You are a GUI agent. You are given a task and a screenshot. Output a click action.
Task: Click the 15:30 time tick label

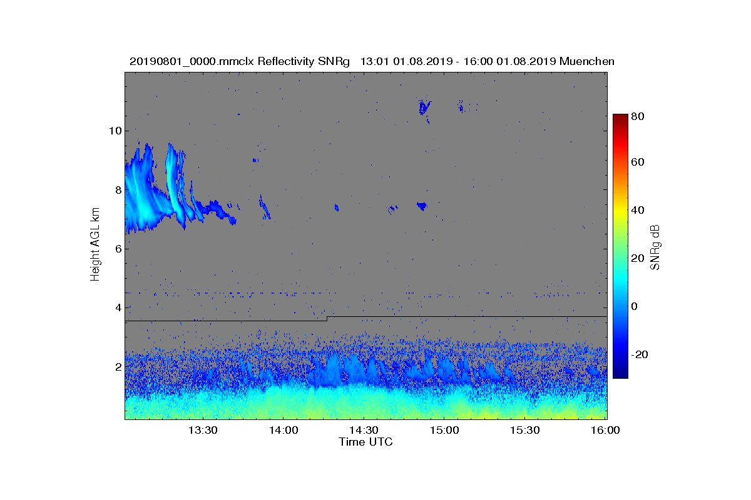tap(526, 430)
